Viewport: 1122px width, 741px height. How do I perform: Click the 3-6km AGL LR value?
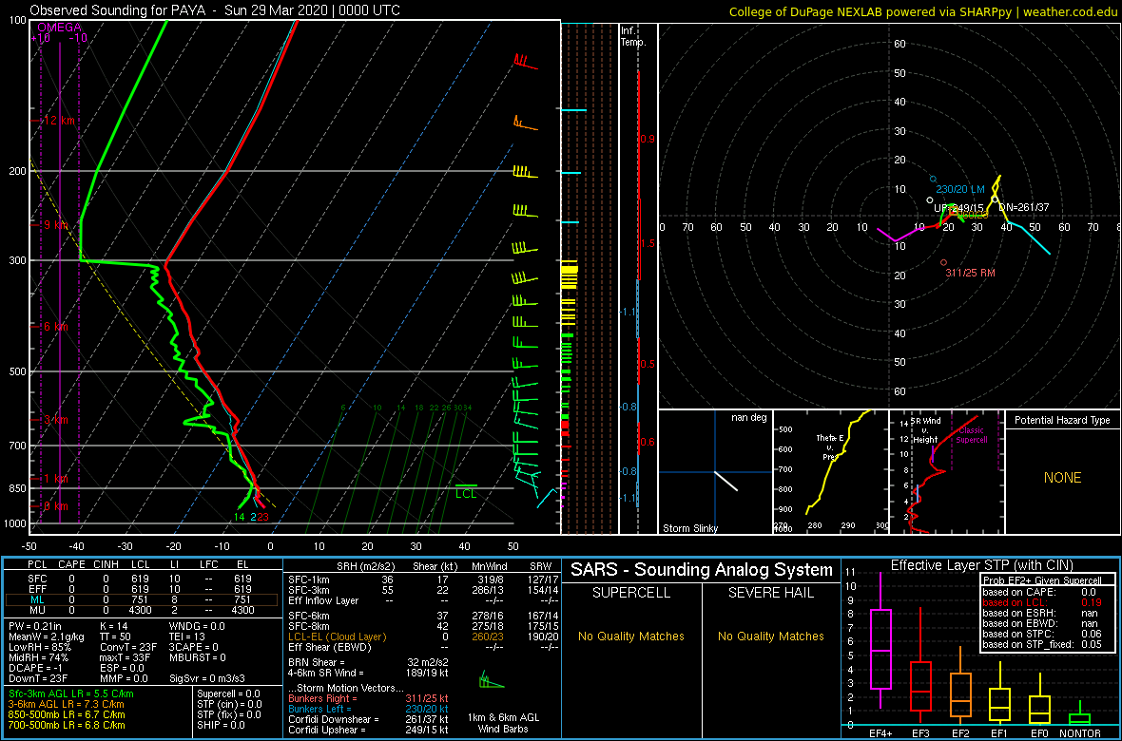tap(68, 704)
